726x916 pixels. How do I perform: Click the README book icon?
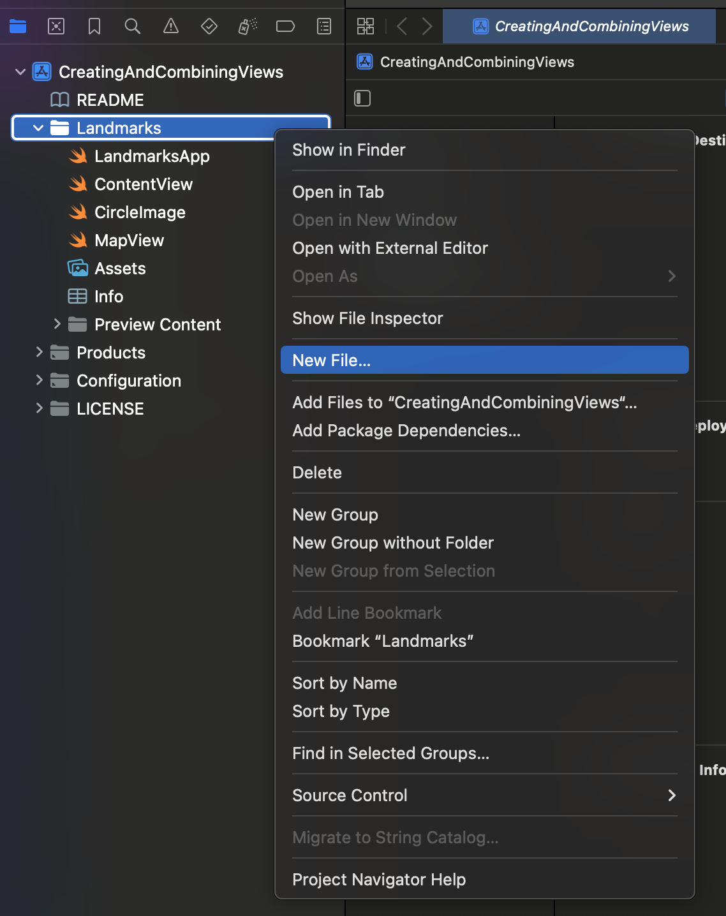coord(60,100)
